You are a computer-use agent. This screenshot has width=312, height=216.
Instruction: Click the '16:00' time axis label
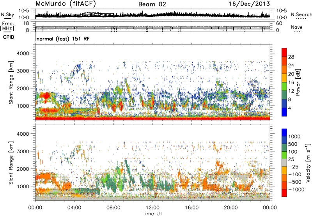click(191, 208)
